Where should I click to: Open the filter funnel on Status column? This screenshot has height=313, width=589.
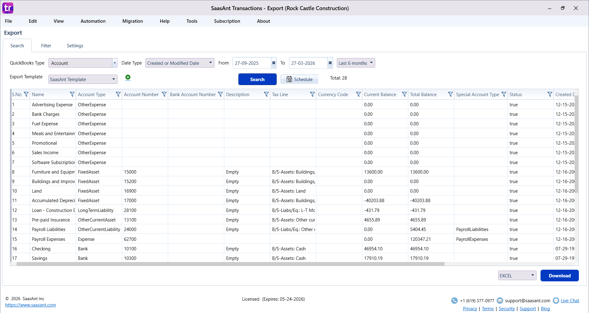pos(549,94)
